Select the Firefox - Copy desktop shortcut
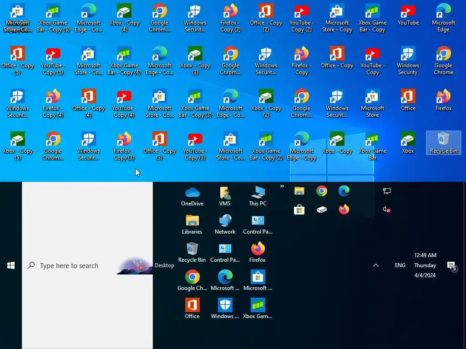Image resolution: width=466 pixels, height=349 pixels. click(301, 61)
